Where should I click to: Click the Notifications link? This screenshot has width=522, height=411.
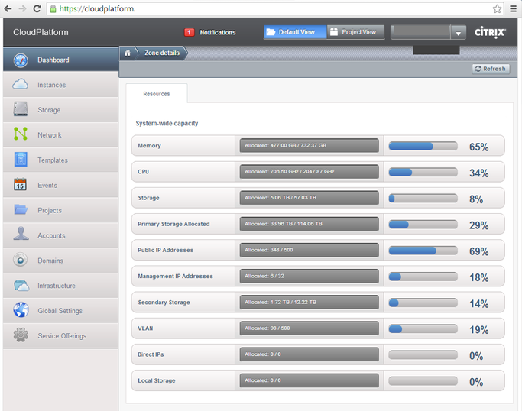218,32
